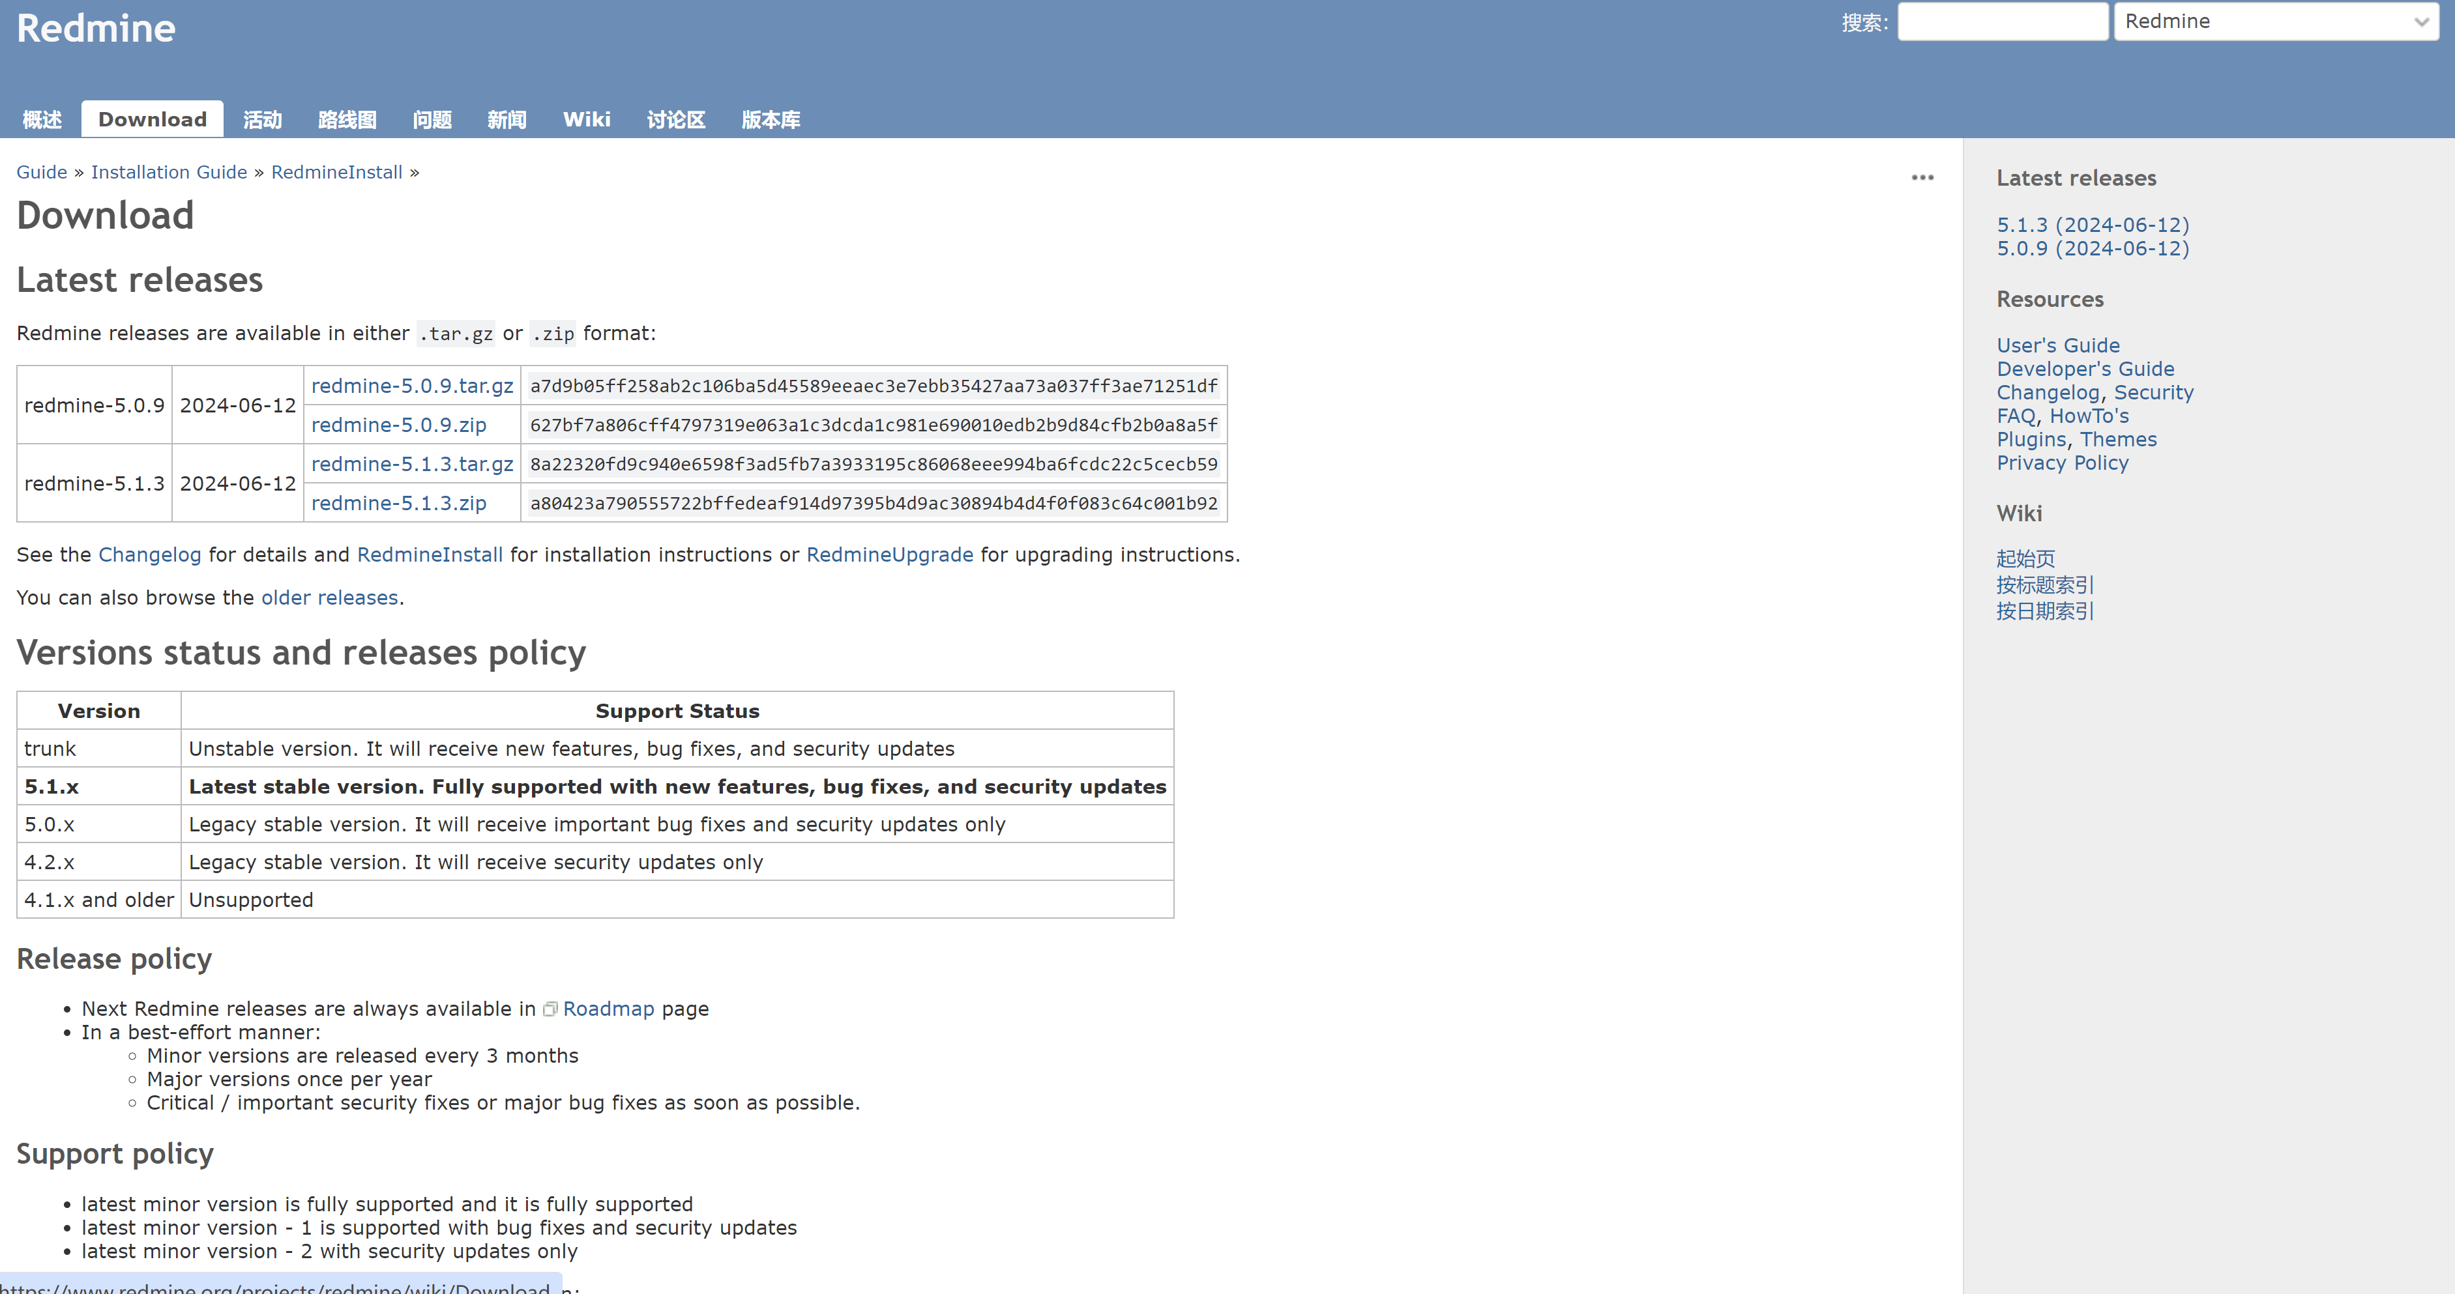2455x1294 pixels.
Task: Click the 版本库 navigation tab
Action: pos(771,119)
